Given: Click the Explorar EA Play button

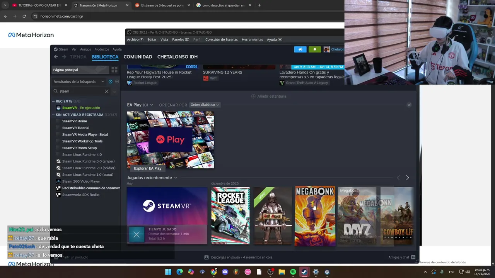Looking at the screenshot, I should click(148, 168).
